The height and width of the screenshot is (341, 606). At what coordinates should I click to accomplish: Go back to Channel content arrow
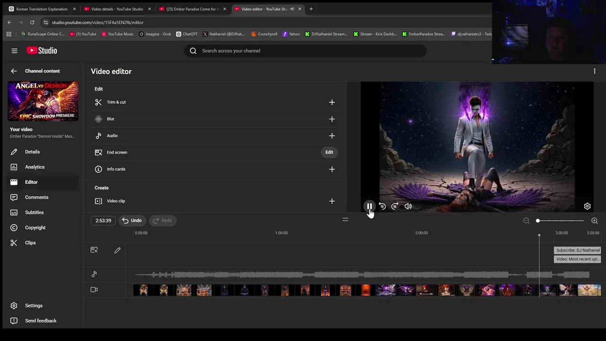(x=14, y=71)
